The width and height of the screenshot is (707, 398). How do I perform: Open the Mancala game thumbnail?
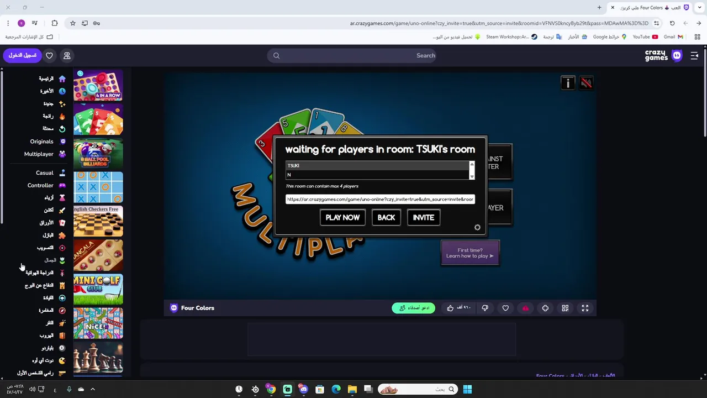pyautogui.click(x=98, y=255)
